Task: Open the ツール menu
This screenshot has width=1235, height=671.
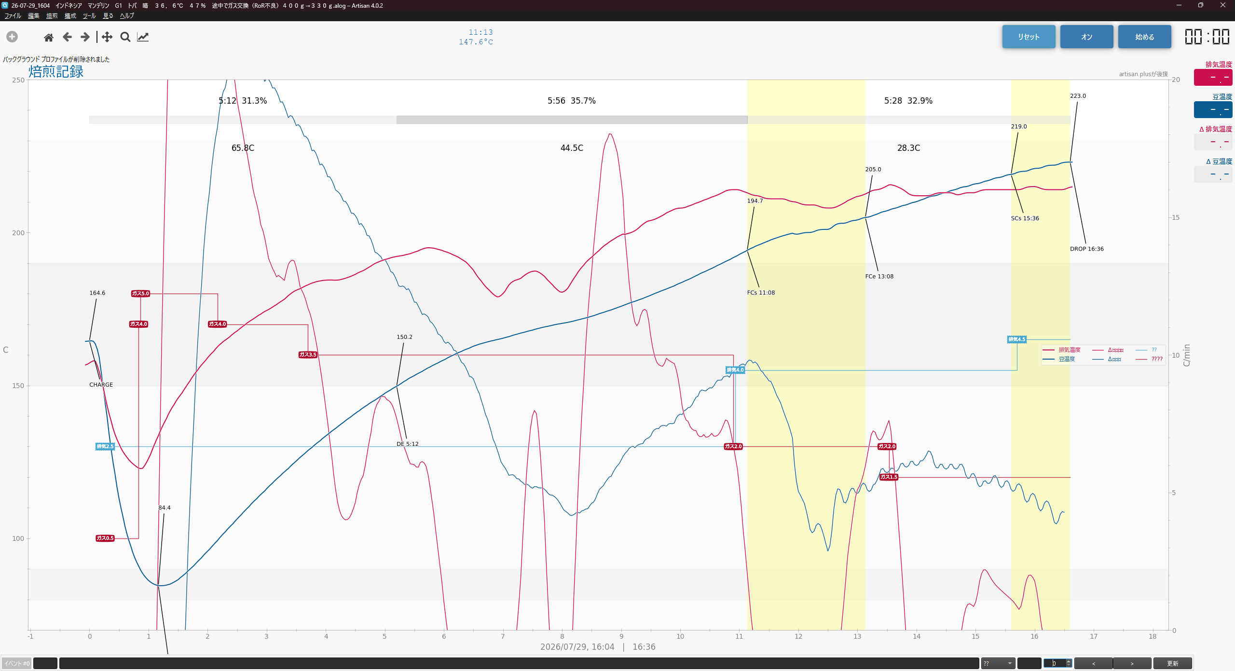Action: pos(89,16)
